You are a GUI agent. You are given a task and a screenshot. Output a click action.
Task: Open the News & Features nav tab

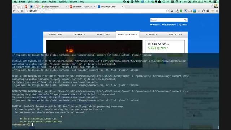click(127, 35)
